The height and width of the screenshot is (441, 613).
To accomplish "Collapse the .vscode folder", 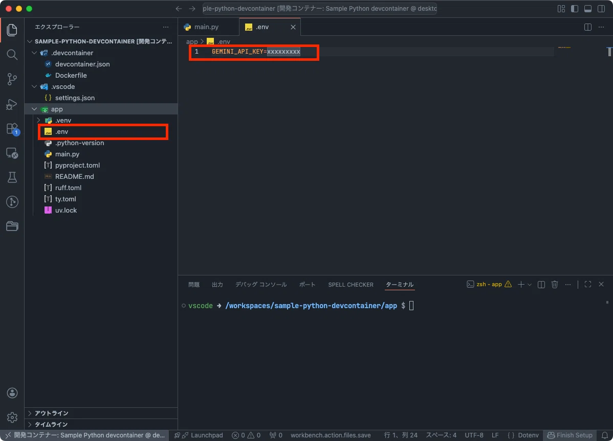I will (34, 87).
